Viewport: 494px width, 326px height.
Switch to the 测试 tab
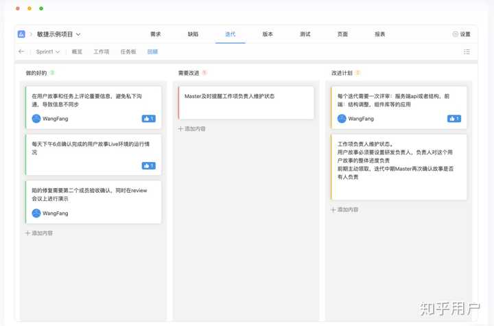pyautogui.click(x=305, y=34)
